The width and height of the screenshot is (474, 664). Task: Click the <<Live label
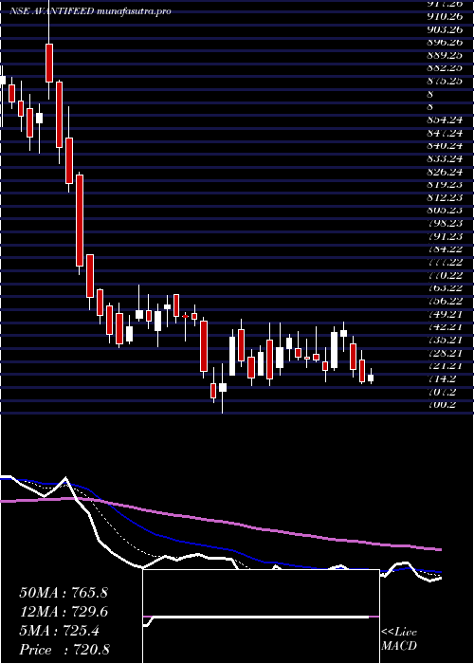[x=399, y=633]
